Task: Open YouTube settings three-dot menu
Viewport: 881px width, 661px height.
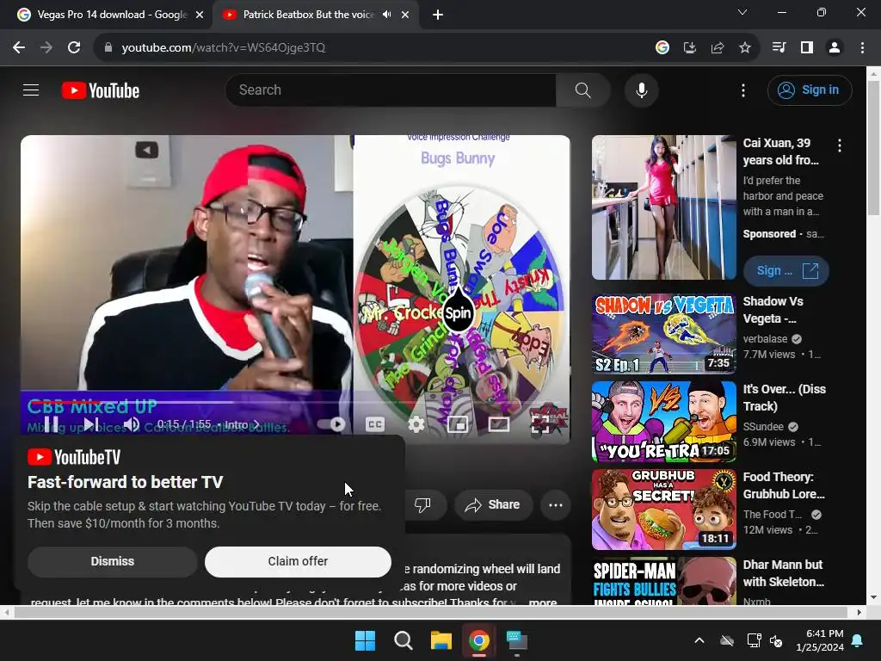Action: coord(742,90)
